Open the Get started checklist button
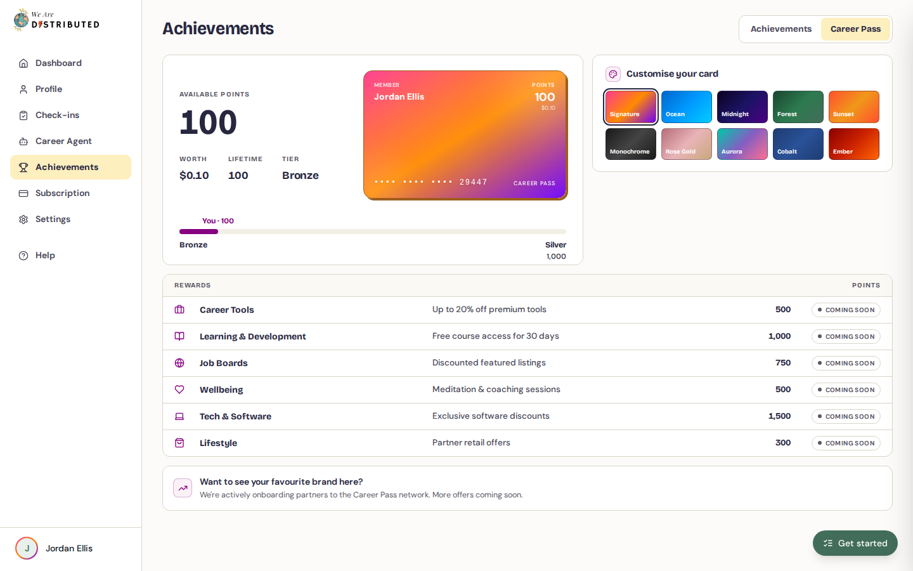Screen dimensions: 913x571 (x=855, y=543)
